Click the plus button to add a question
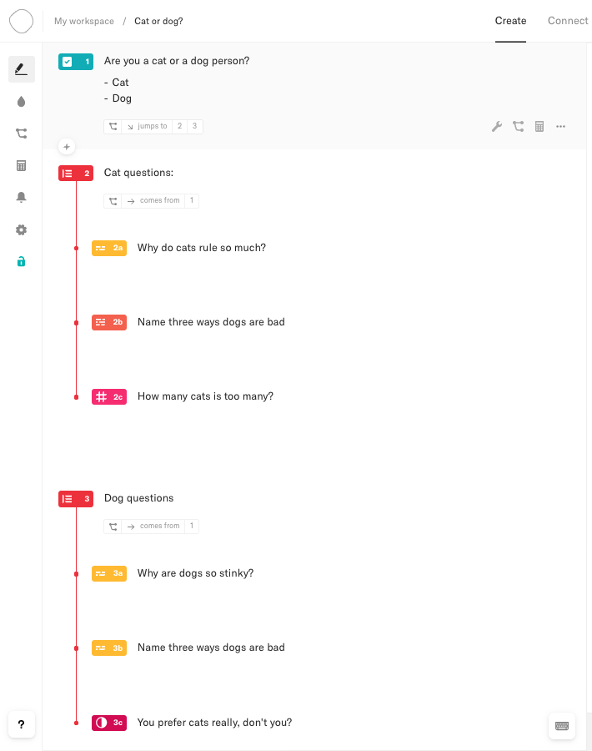This screenshot has width=592, height=751. coord(67,147)
